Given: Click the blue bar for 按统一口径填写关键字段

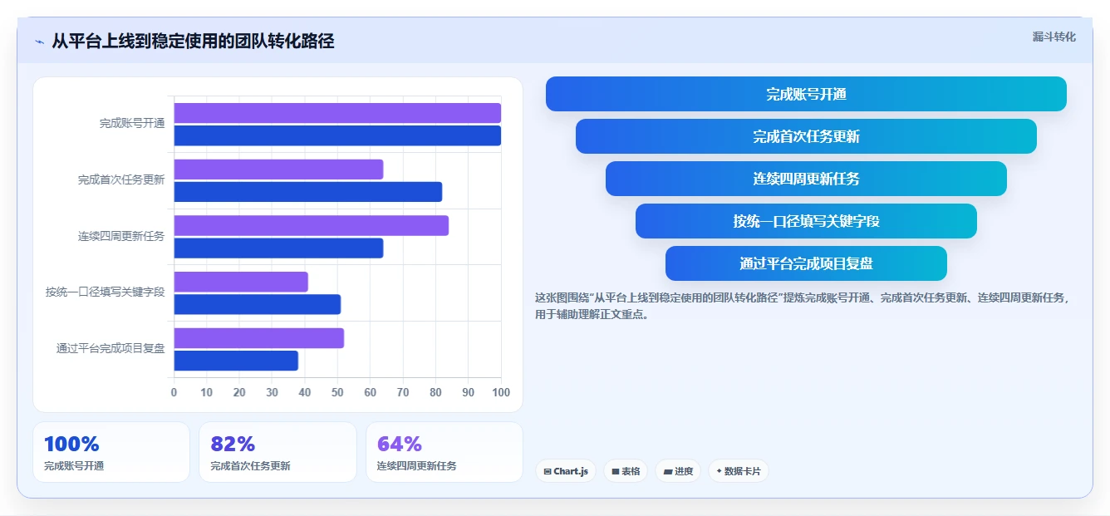Looking at the screenshot, I should 258,304.
